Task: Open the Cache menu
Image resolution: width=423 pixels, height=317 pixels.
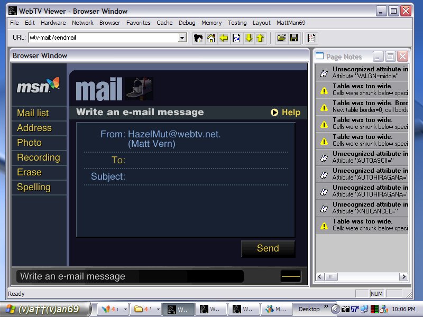Action: click(x=164, y=23)
